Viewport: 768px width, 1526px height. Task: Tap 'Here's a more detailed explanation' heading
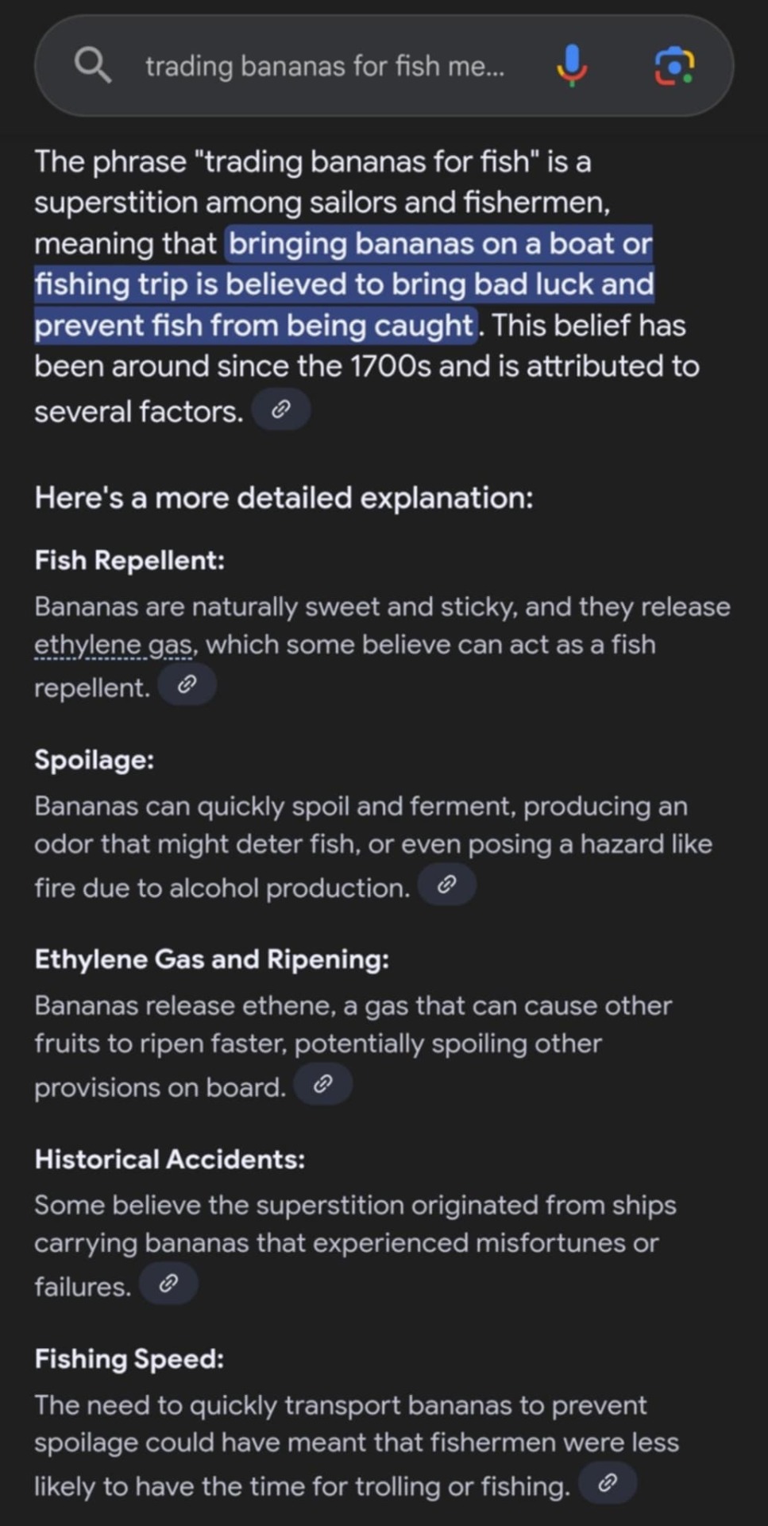(284, 498)
